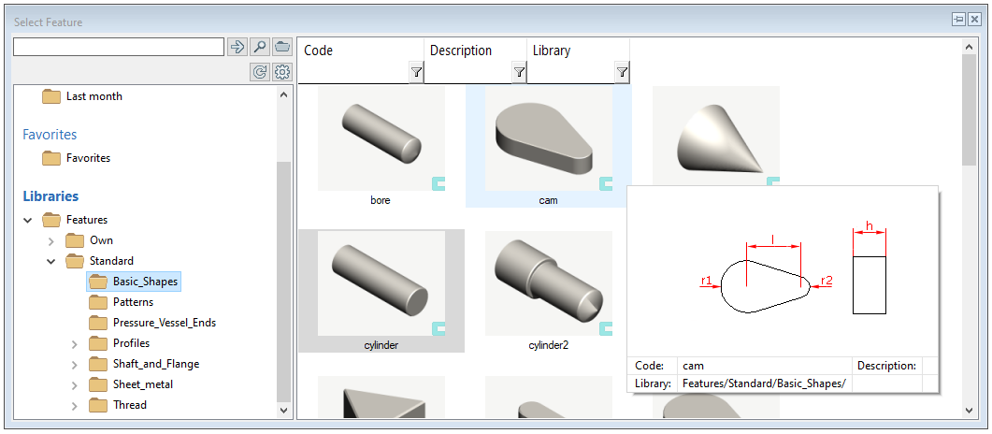Click the open folder icon in toolbar

coord(282,47)
